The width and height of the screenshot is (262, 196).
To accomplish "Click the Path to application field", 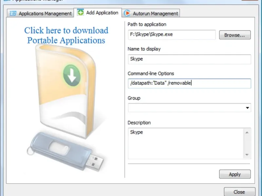I will (x=172, y=35).
